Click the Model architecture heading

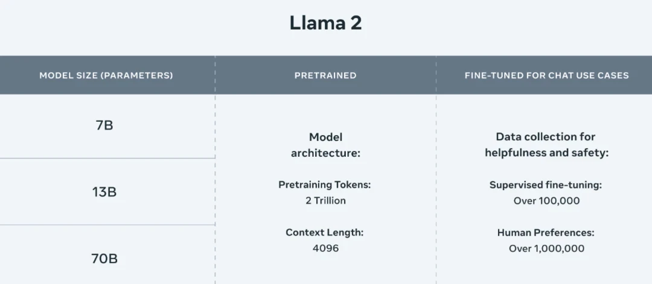[325, 145]
